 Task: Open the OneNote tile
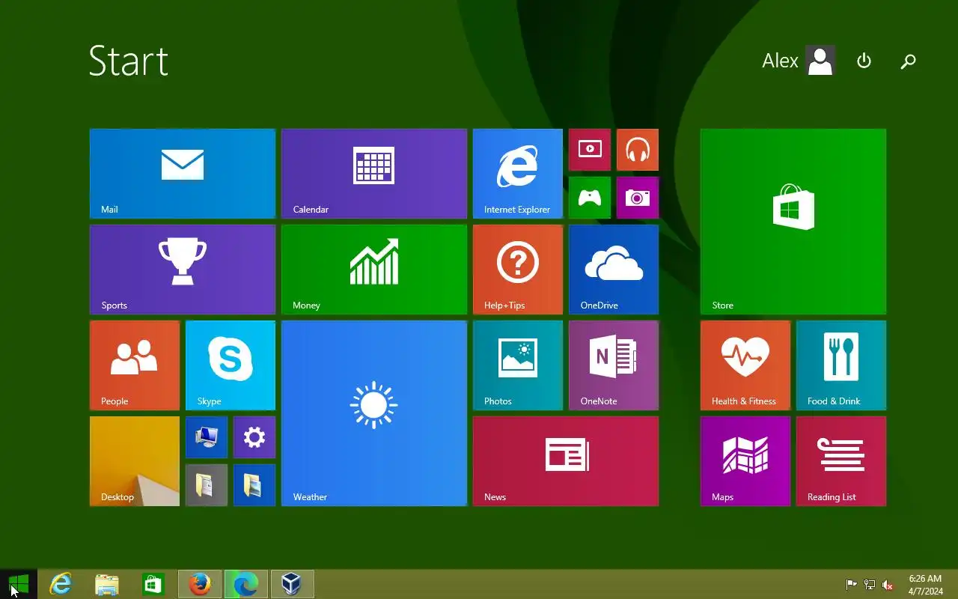point(614,365)
